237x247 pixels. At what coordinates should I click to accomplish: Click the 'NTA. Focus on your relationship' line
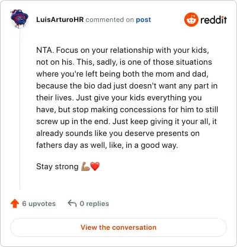coord(123,50)
